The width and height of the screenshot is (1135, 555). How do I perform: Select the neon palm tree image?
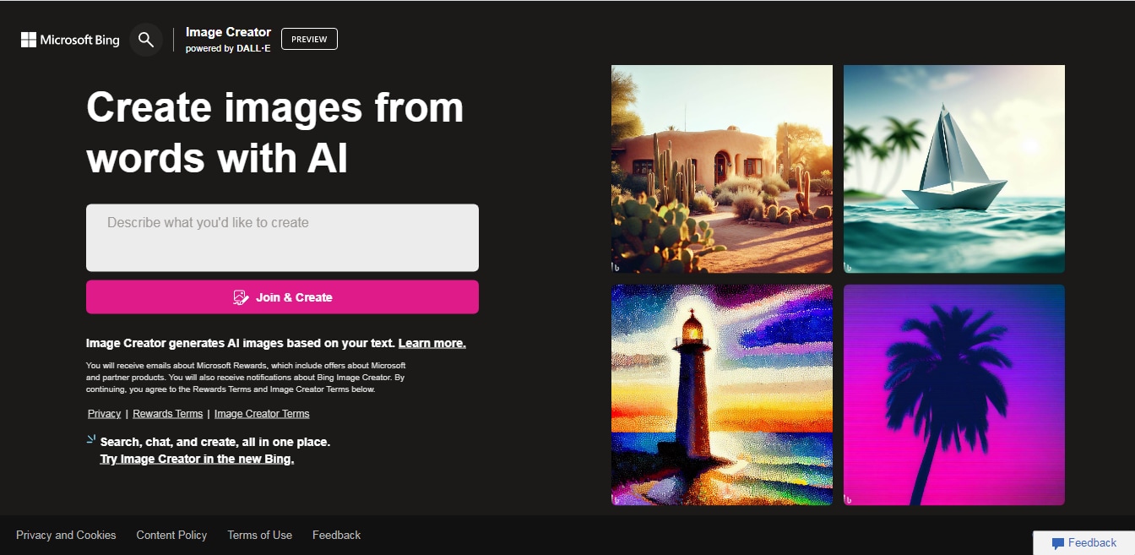pyautogui.click(x=954, y=394)
